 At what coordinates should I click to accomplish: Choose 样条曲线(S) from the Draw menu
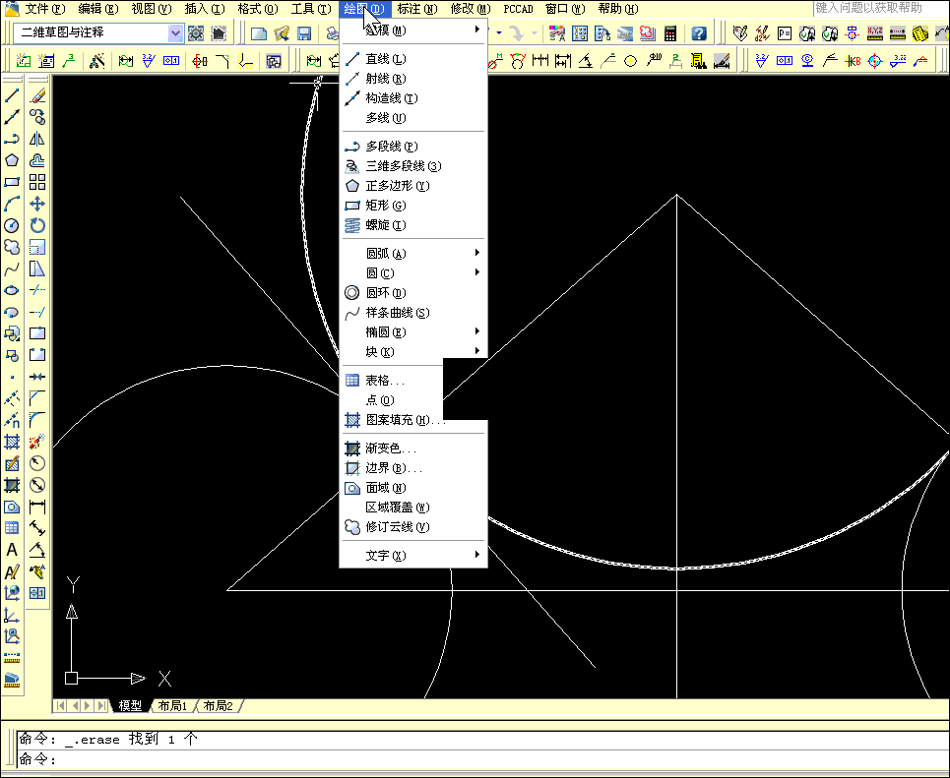[x=413, y=313]
